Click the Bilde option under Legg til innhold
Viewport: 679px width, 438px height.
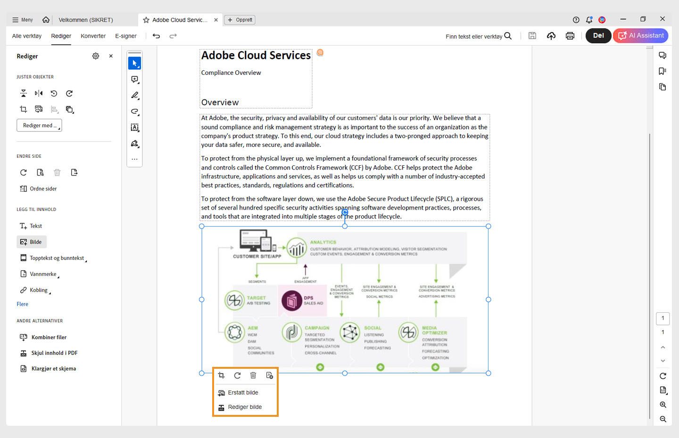point(31,242)
